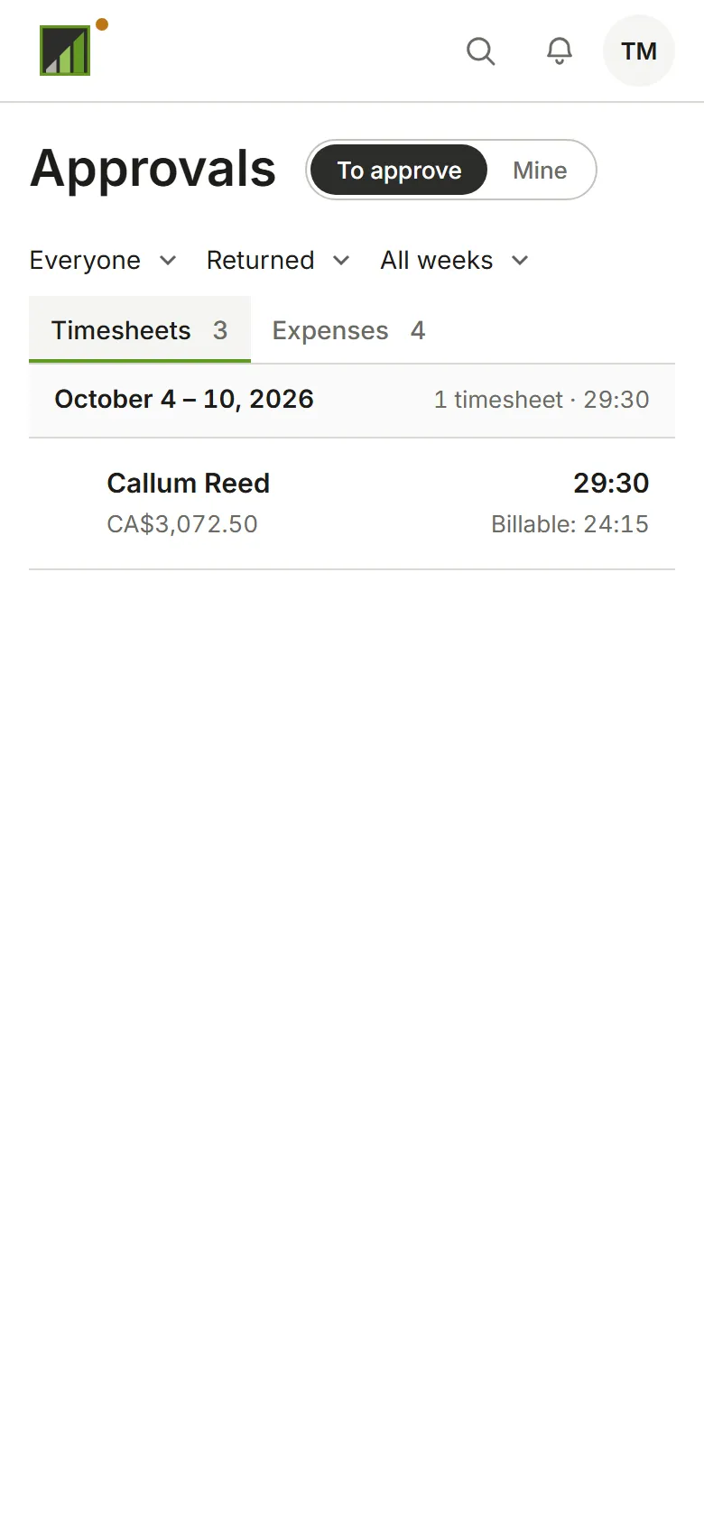
Task: Click the CA$3,072.50 amount
Action: [x=182, y=524]
